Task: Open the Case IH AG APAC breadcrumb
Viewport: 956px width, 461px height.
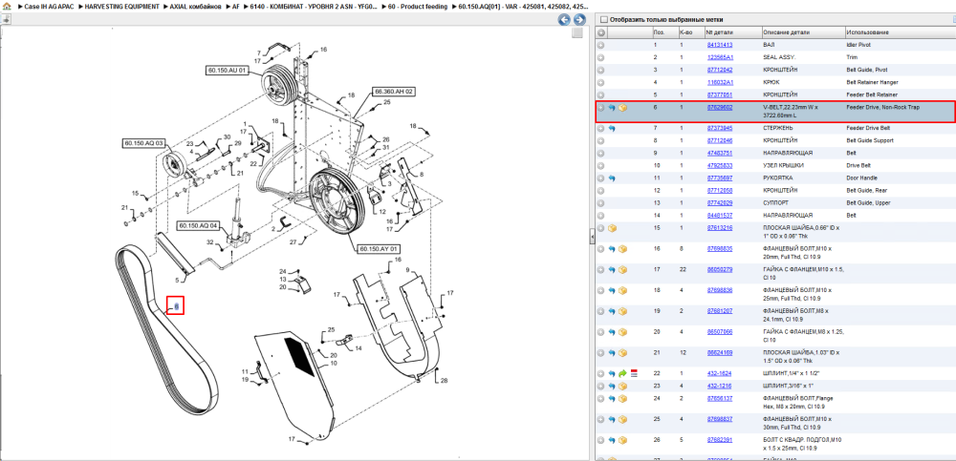Action: (x=49, y=6)
